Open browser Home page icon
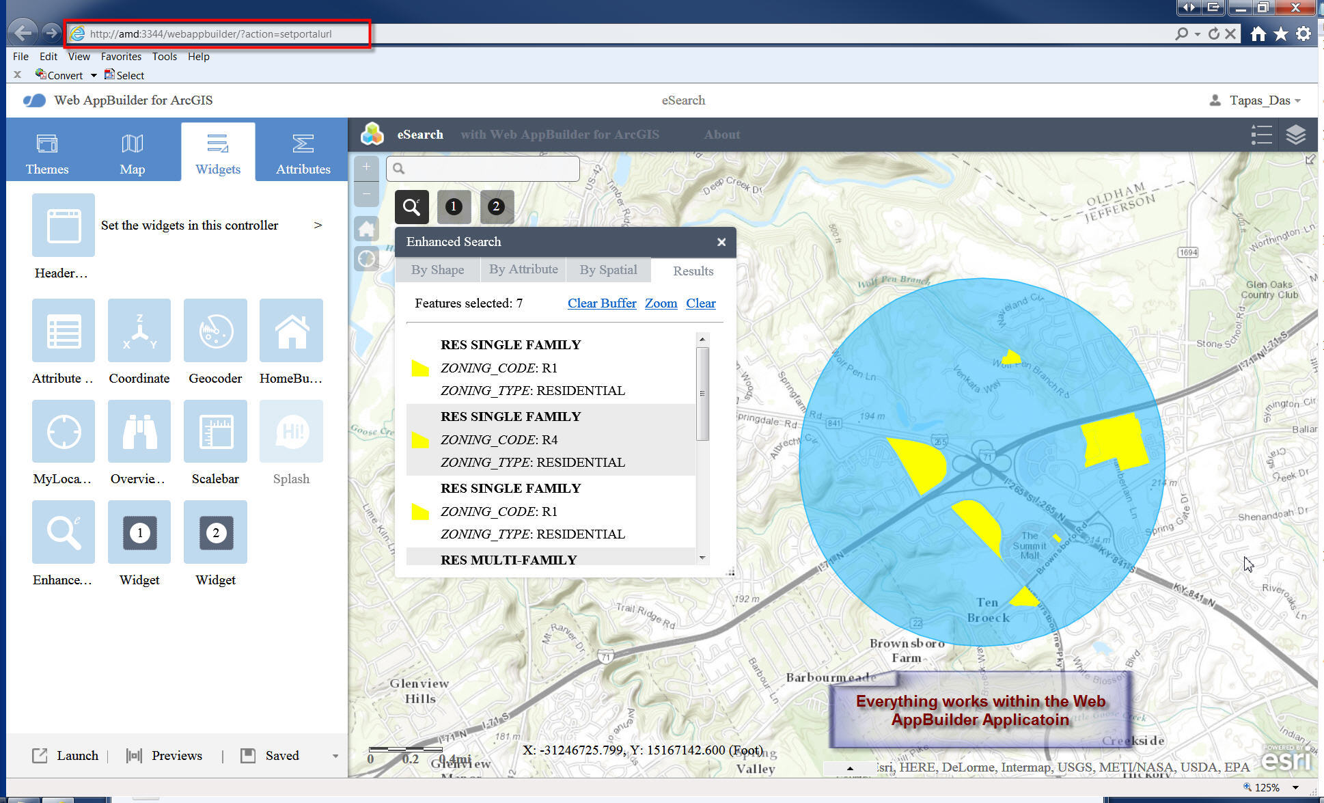 point(1258,33)
